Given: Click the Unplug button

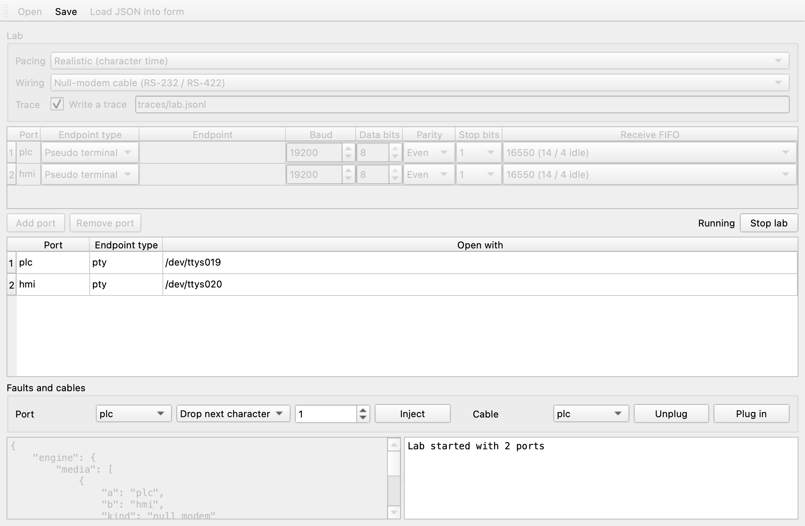Looking at the screenshot, I should (x=671, y=413).
